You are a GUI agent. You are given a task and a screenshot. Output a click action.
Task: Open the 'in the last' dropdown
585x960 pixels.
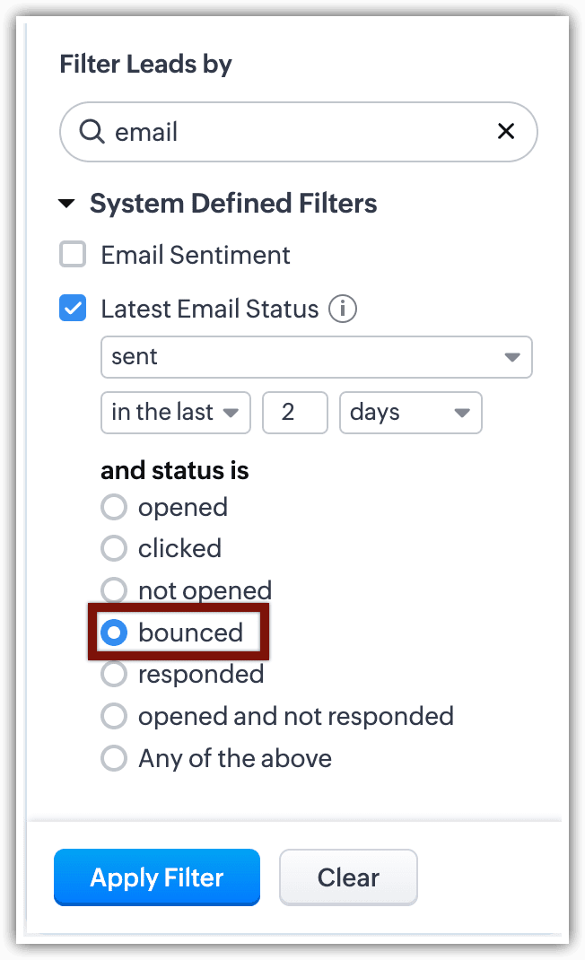(x=176, y=413)
